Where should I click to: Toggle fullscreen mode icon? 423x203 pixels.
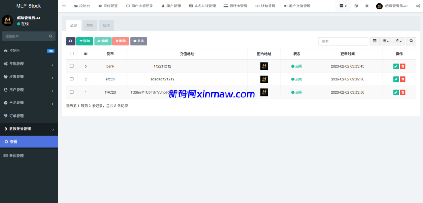tap(367, 6)
